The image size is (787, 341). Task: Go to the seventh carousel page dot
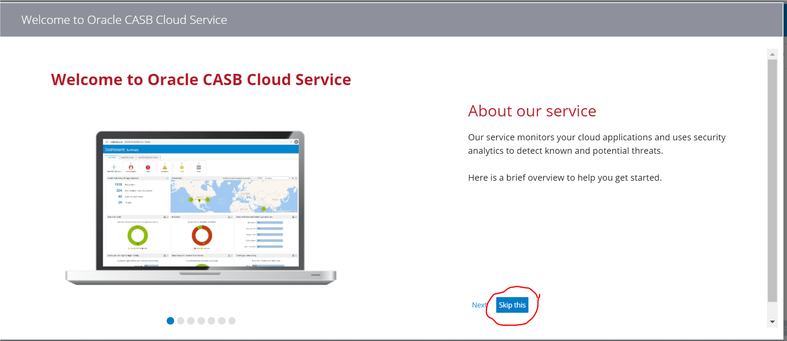(232, 321)
